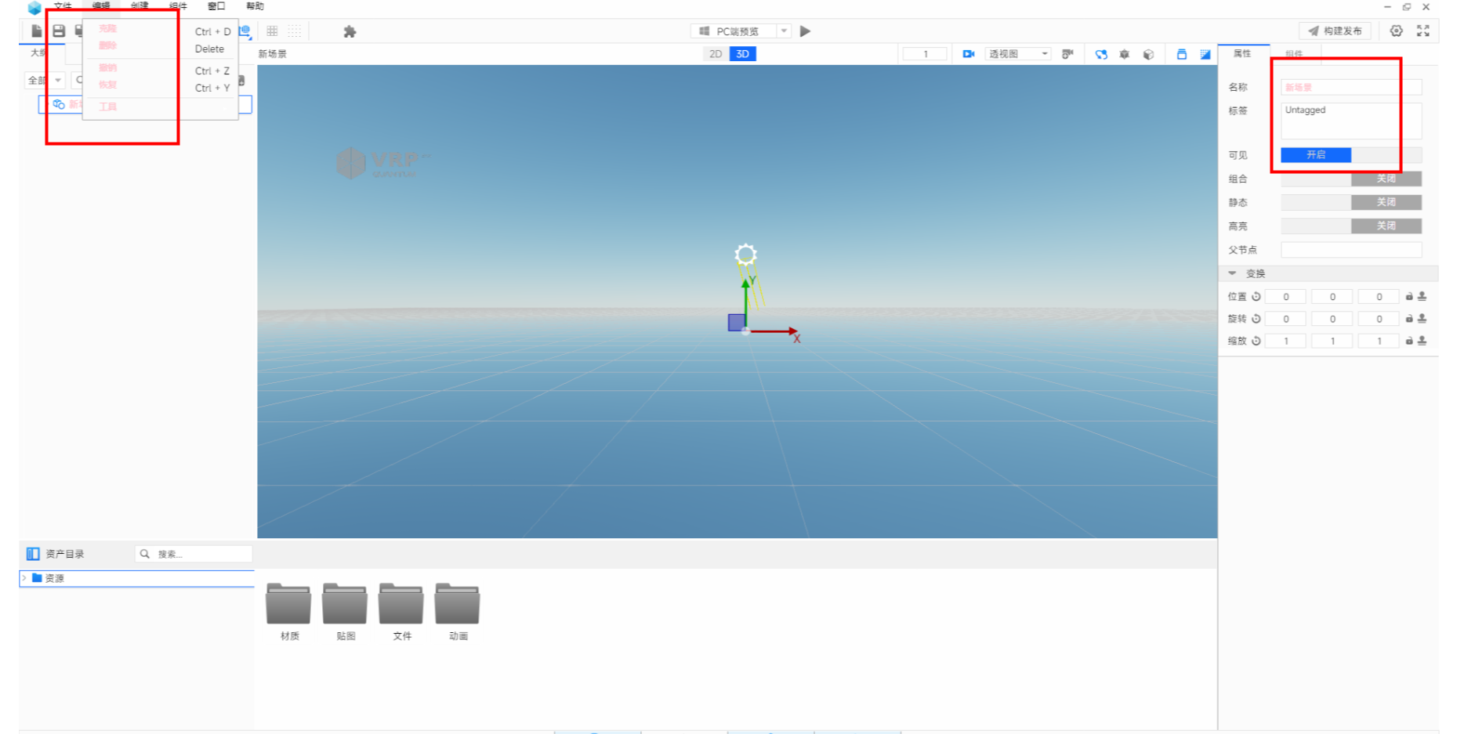The height and width of the screenshot is (734, 1475).
Task: Toggle the 静态 switch showing 关闭
Action: pyautogui.click(x=1351, y=202)
